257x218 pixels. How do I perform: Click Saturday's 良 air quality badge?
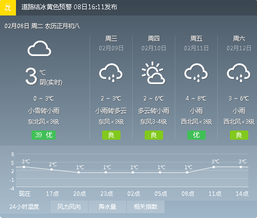[239, 135]
